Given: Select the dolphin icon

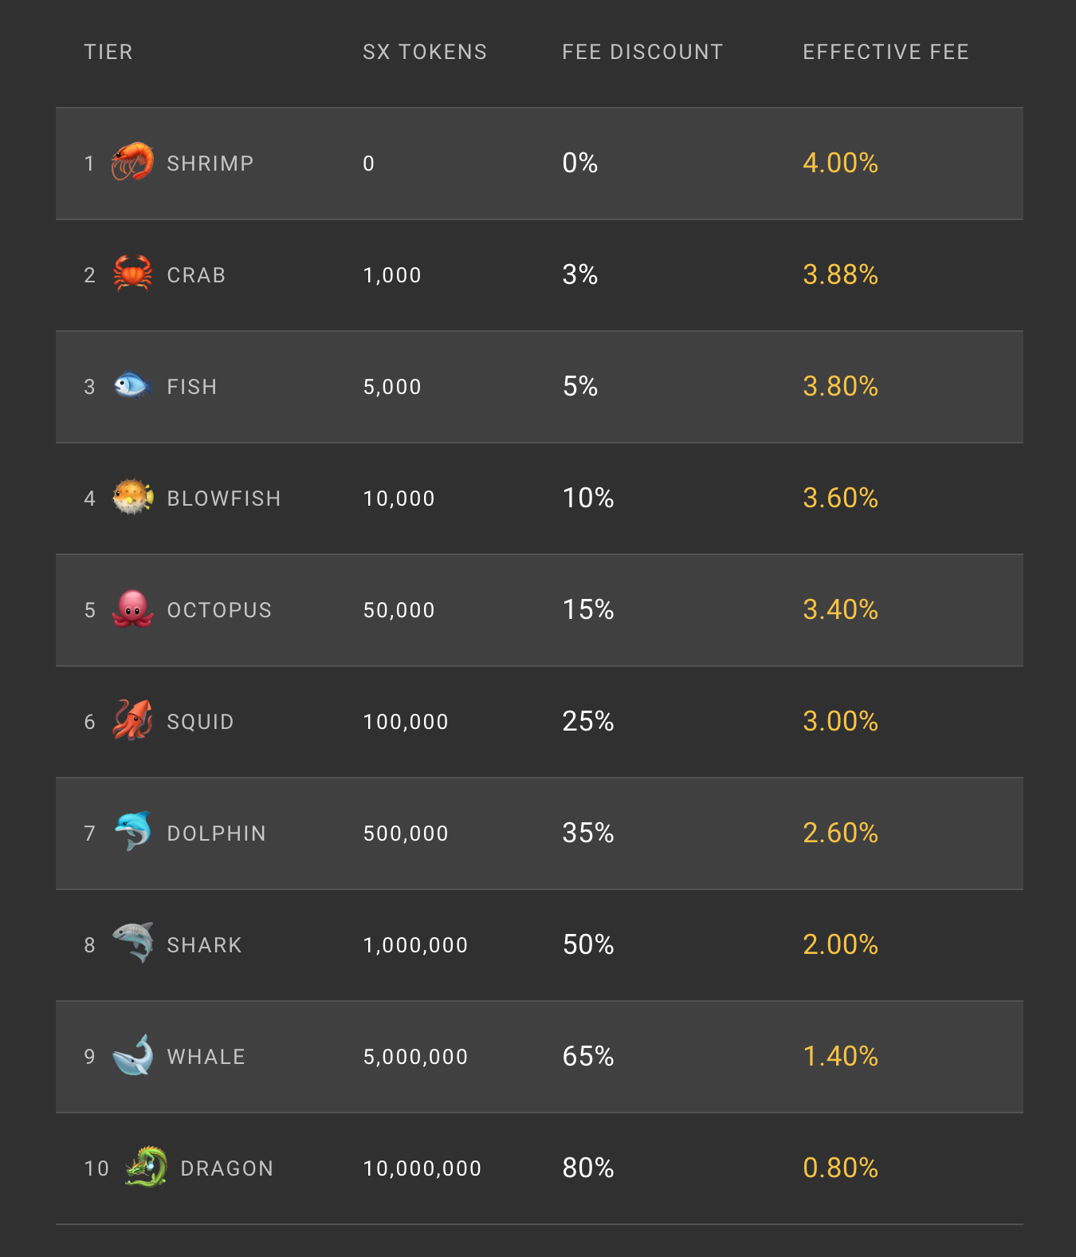Looking at the screenshot, I should click(x=132, y=832).
